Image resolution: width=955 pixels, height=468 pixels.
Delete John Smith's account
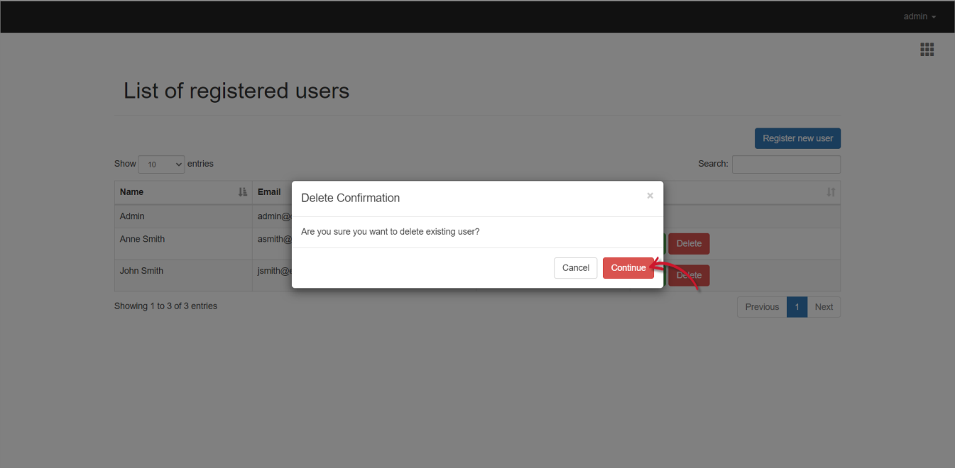tap(688, 275)
